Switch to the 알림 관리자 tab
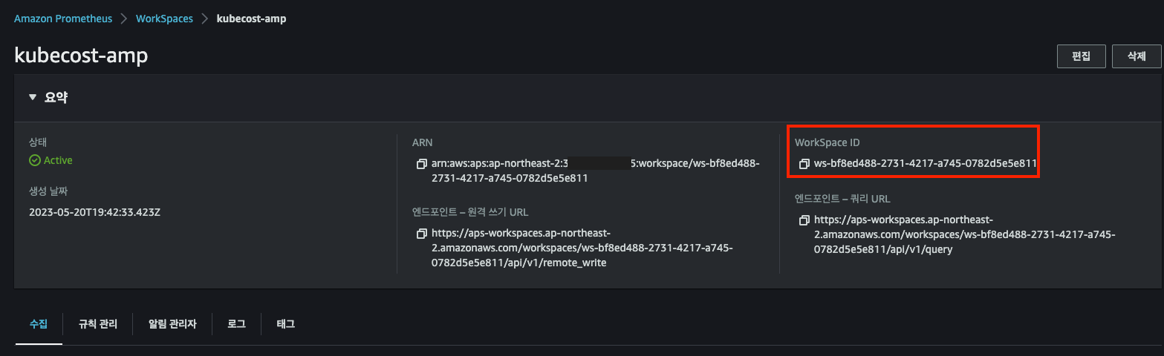1164x356 pixels. pos(172,324)
